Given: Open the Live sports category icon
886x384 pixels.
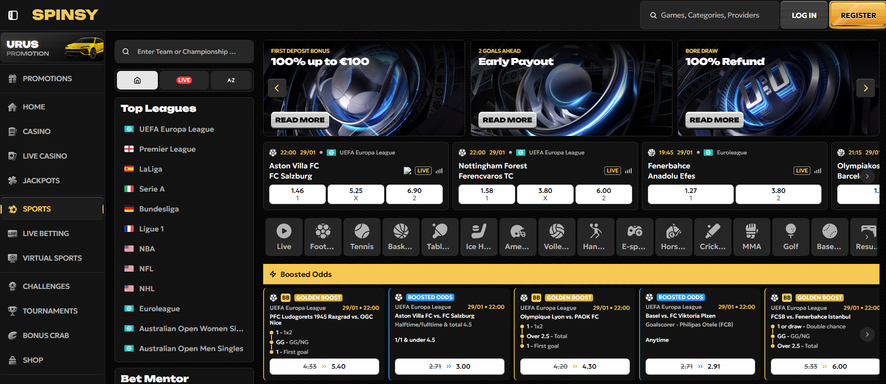Looking at the screenshot, I should click(x=284, y=237).
